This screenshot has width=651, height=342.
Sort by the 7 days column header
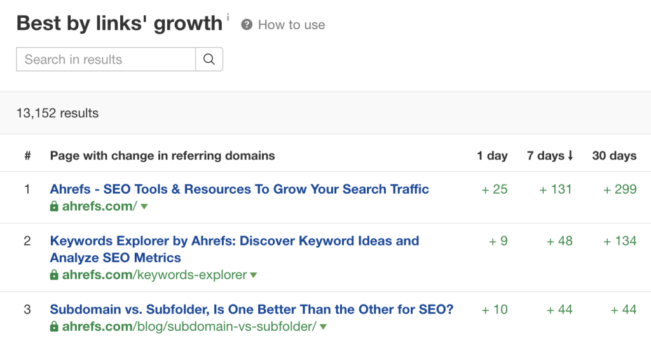point(550,155)
